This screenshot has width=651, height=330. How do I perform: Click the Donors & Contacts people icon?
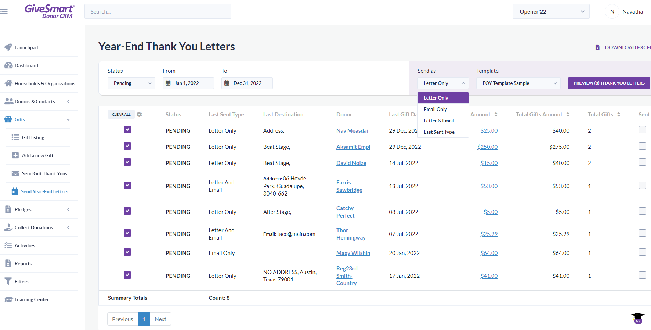click(9, 101)
